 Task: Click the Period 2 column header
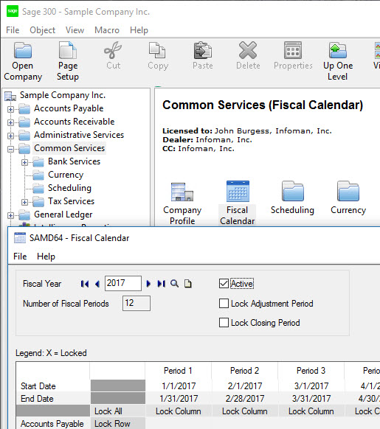pos(245,371)
